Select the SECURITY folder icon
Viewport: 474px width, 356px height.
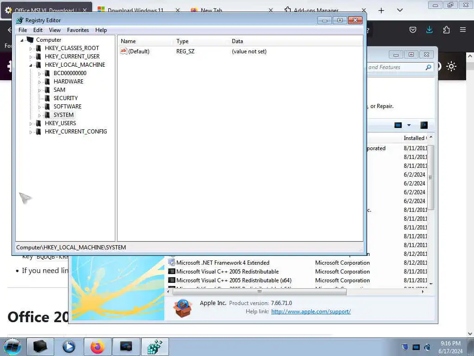pos(47,98)
